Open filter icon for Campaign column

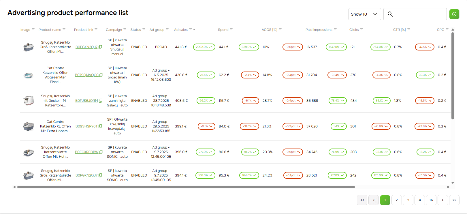pyautogui.click(x=125, y=29)
